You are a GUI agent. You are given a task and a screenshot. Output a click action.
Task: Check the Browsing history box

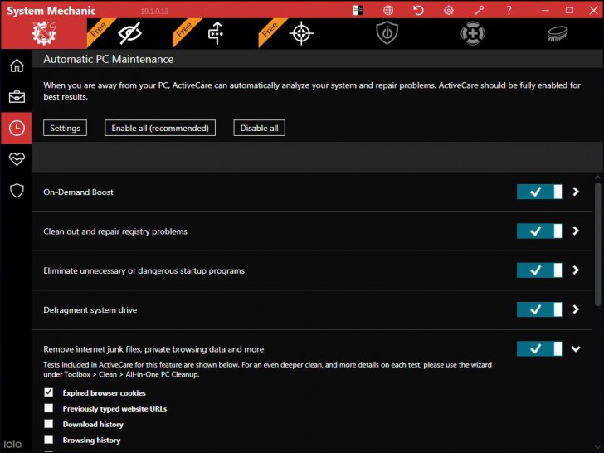tap(48, 440)
